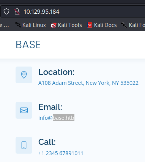Open the Kali Docs bookmark
145x162 pixels.
pyautogui.click(x=102, y=25)
